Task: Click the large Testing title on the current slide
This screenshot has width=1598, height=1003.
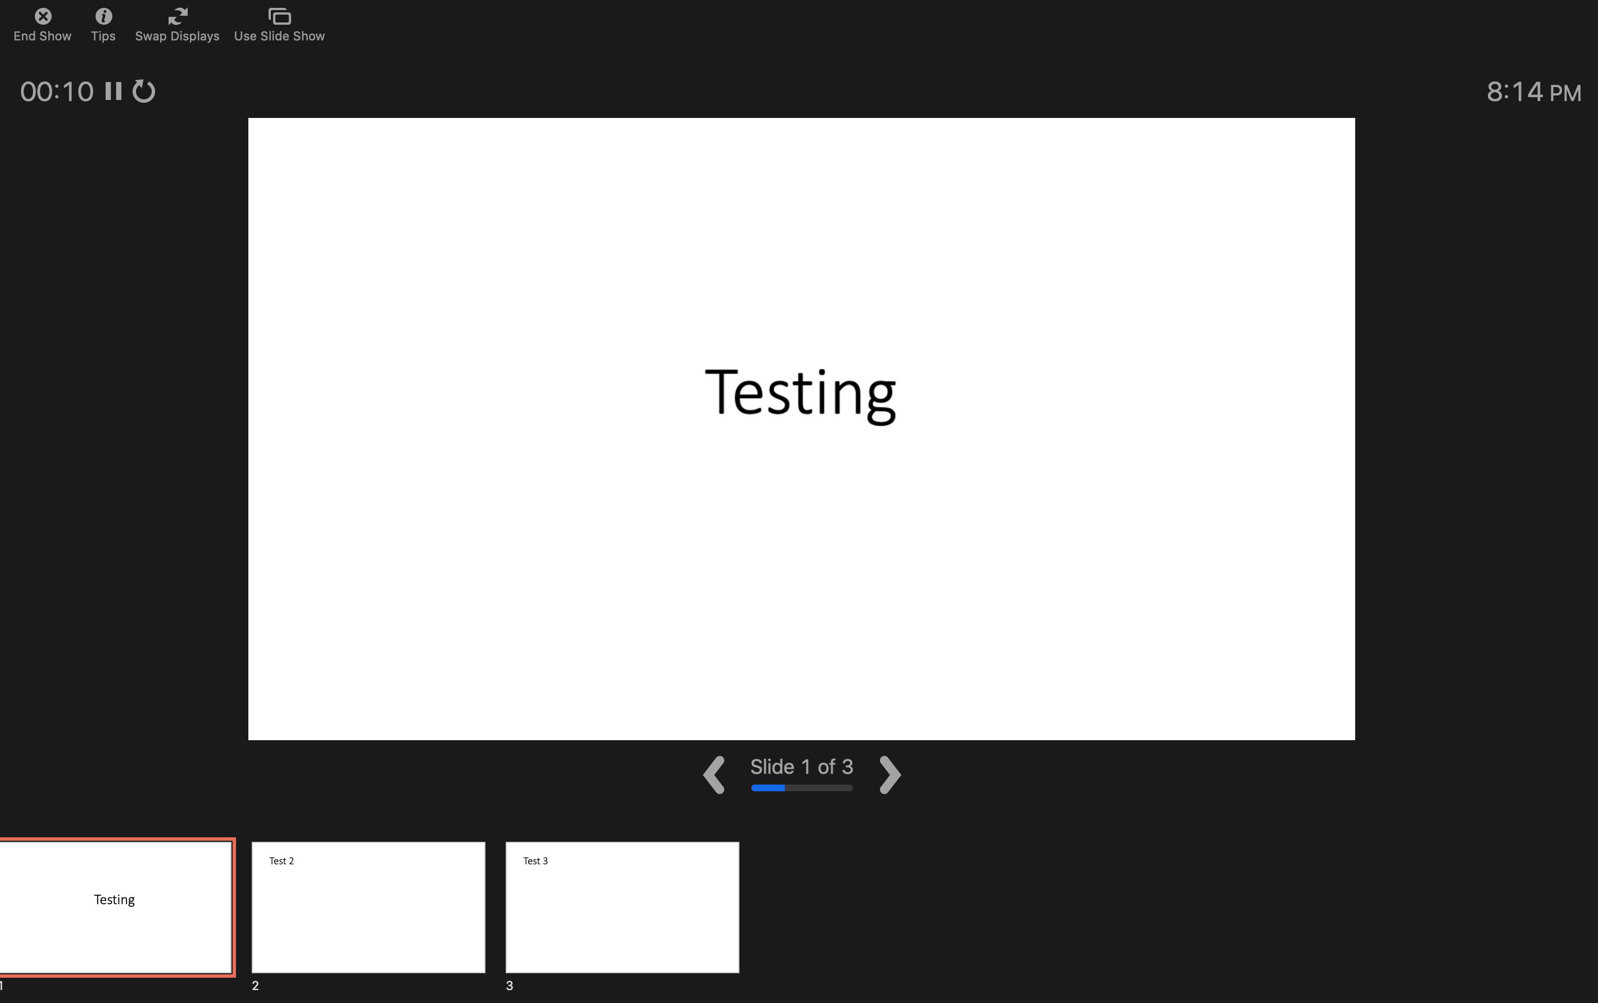Action: (x=800, y=393)
